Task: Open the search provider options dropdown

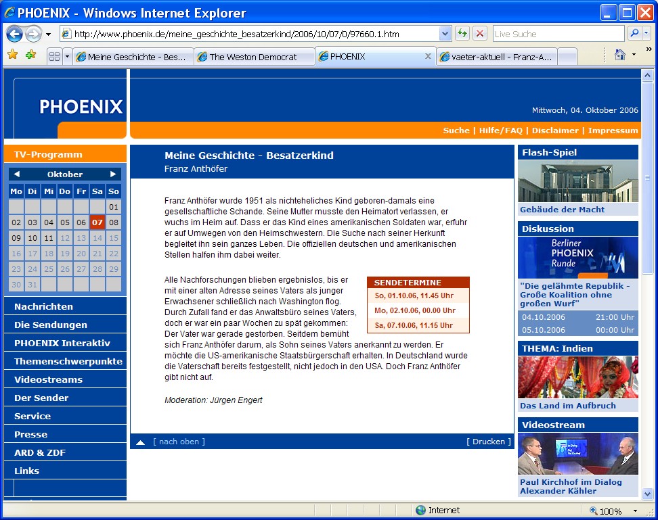Action: pos(646,33)
